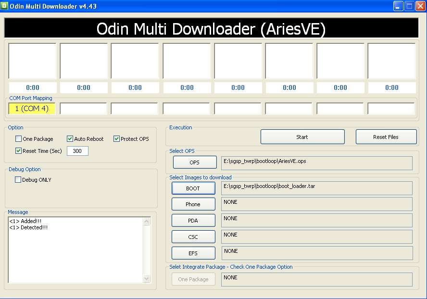Click the PDA image button
The height and width of the screenshot is (299, 427).
[193, 221]
